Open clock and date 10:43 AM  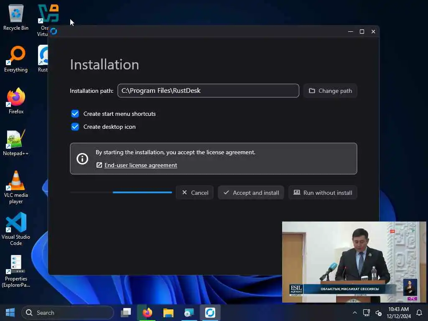(x=398, y=313)
